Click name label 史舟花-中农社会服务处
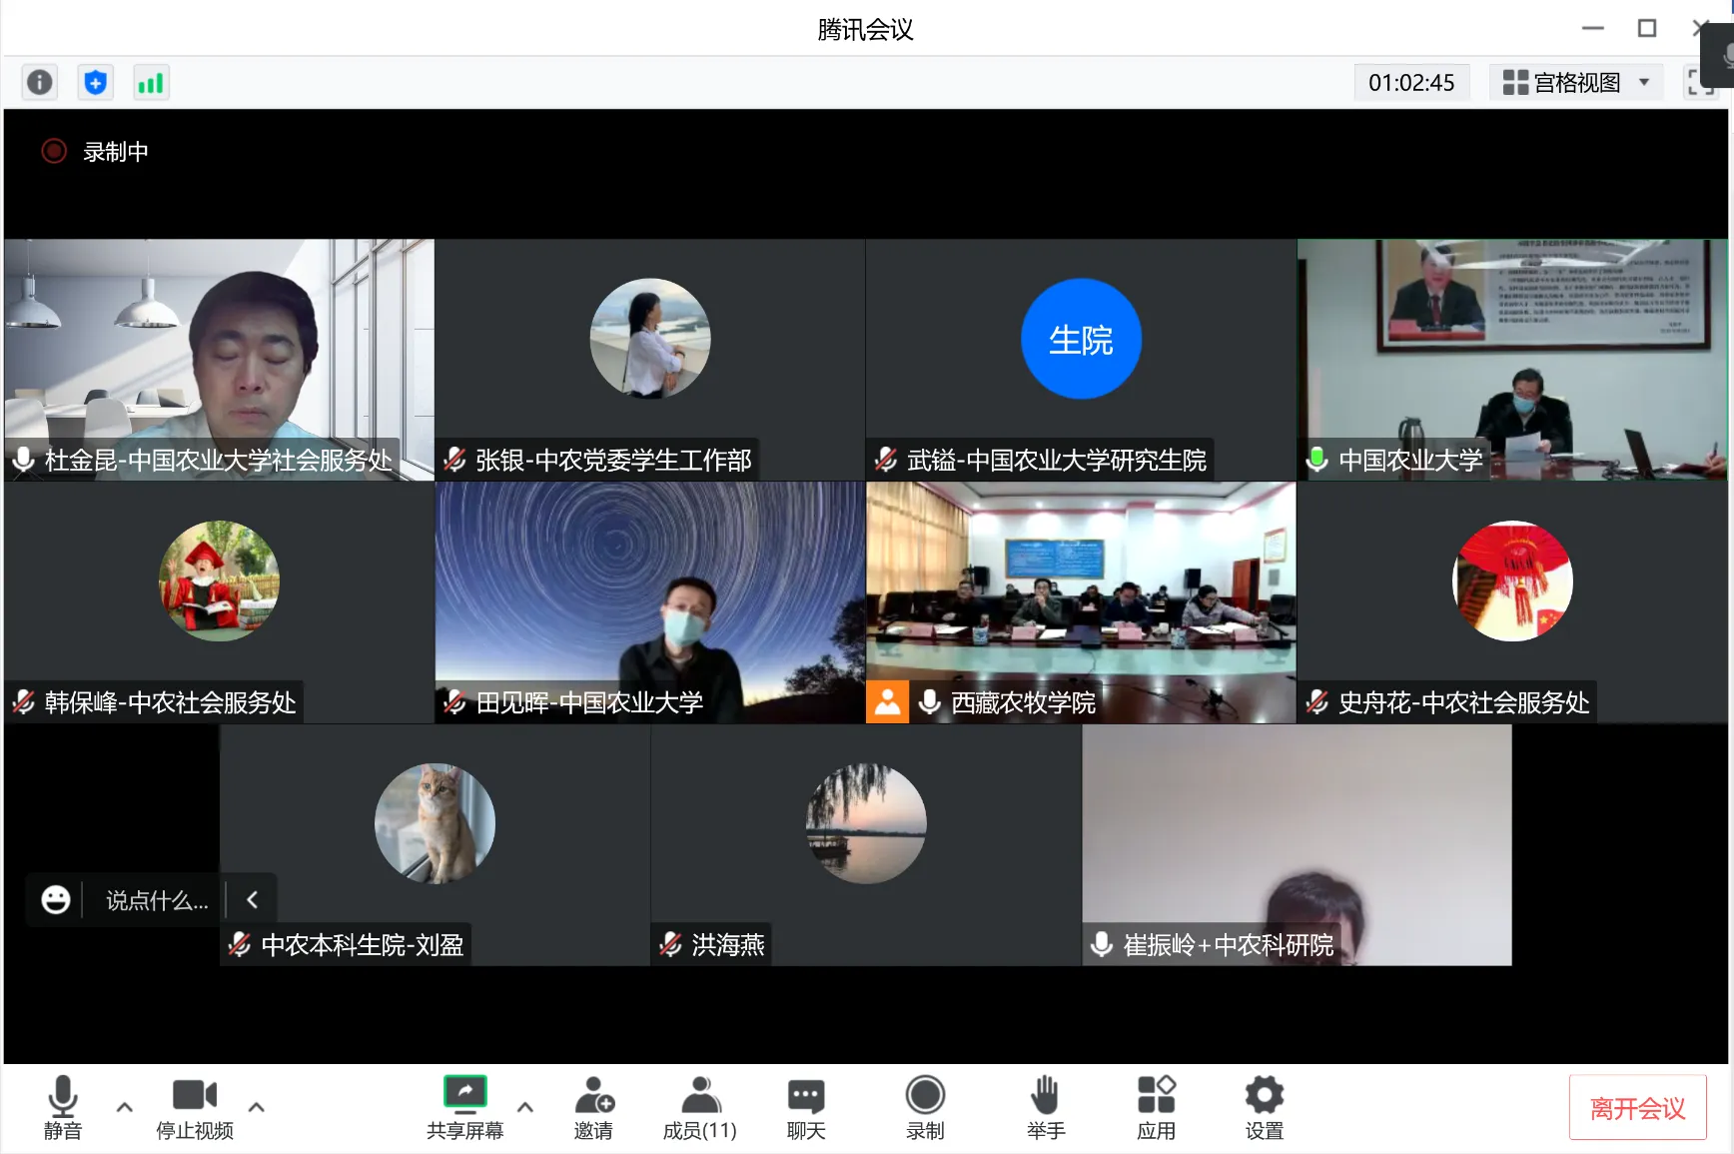 (x=1463, y=702)
